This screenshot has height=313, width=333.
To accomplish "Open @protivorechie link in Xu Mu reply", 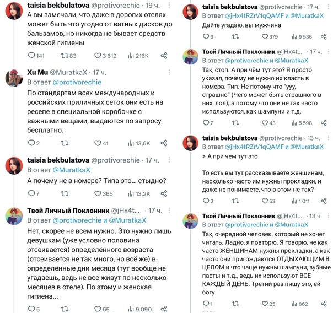I will pyautogui.click(x=77, y=82).
